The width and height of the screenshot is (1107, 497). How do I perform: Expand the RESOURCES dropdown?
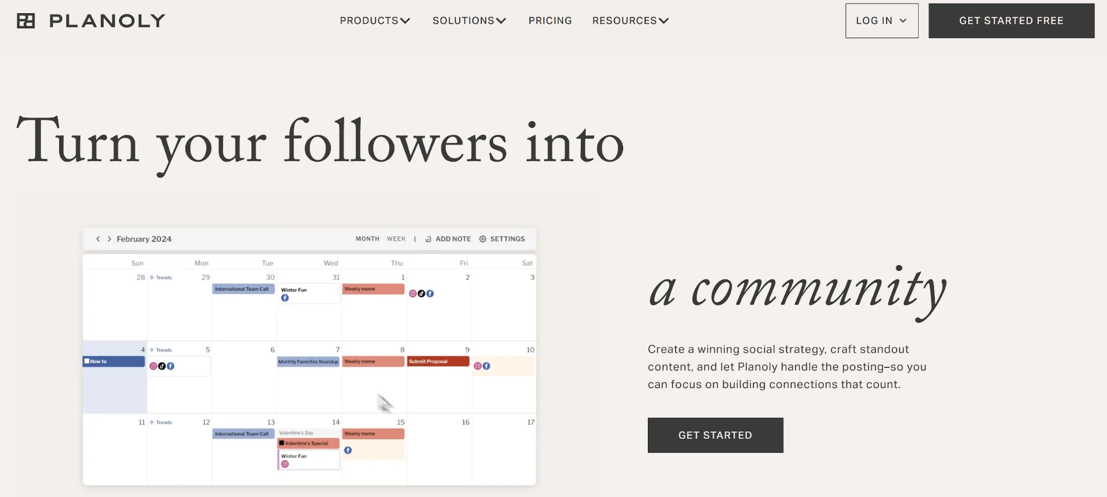630,20
